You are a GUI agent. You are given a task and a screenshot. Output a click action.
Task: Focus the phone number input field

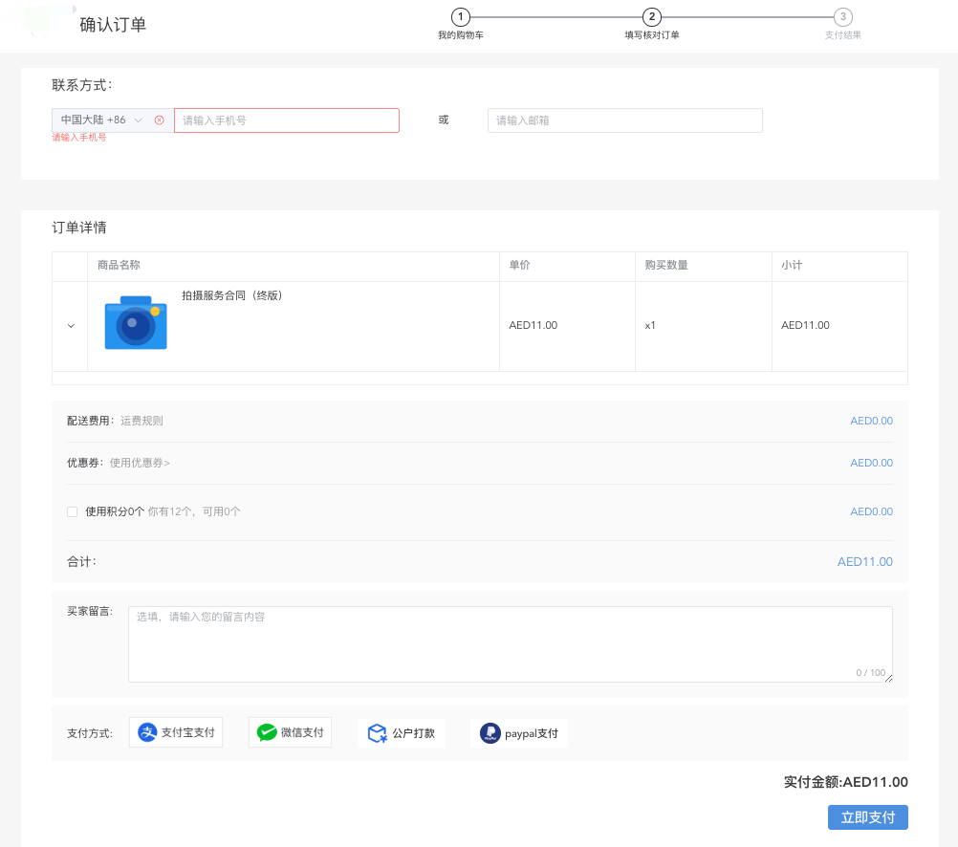[287, 120]
